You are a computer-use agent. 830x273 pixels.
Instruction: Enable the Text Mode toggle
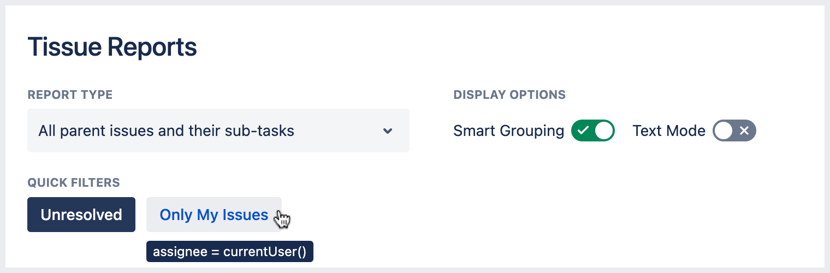[734, 131]
